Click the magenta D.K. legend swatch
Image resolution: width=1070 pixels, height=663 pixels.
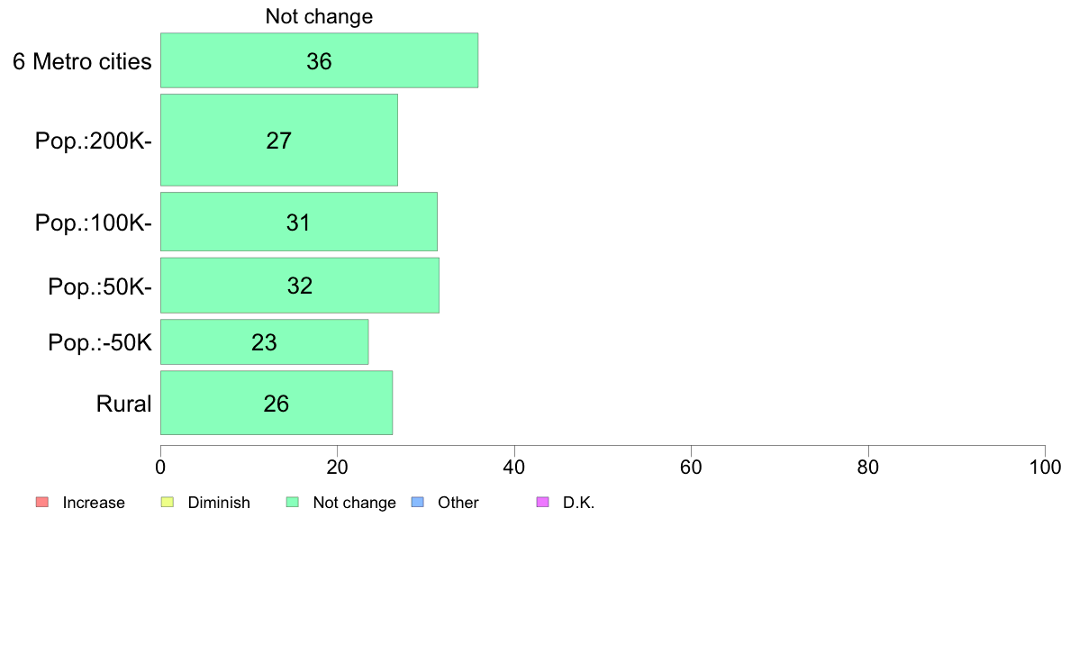[x=543, y=502]
